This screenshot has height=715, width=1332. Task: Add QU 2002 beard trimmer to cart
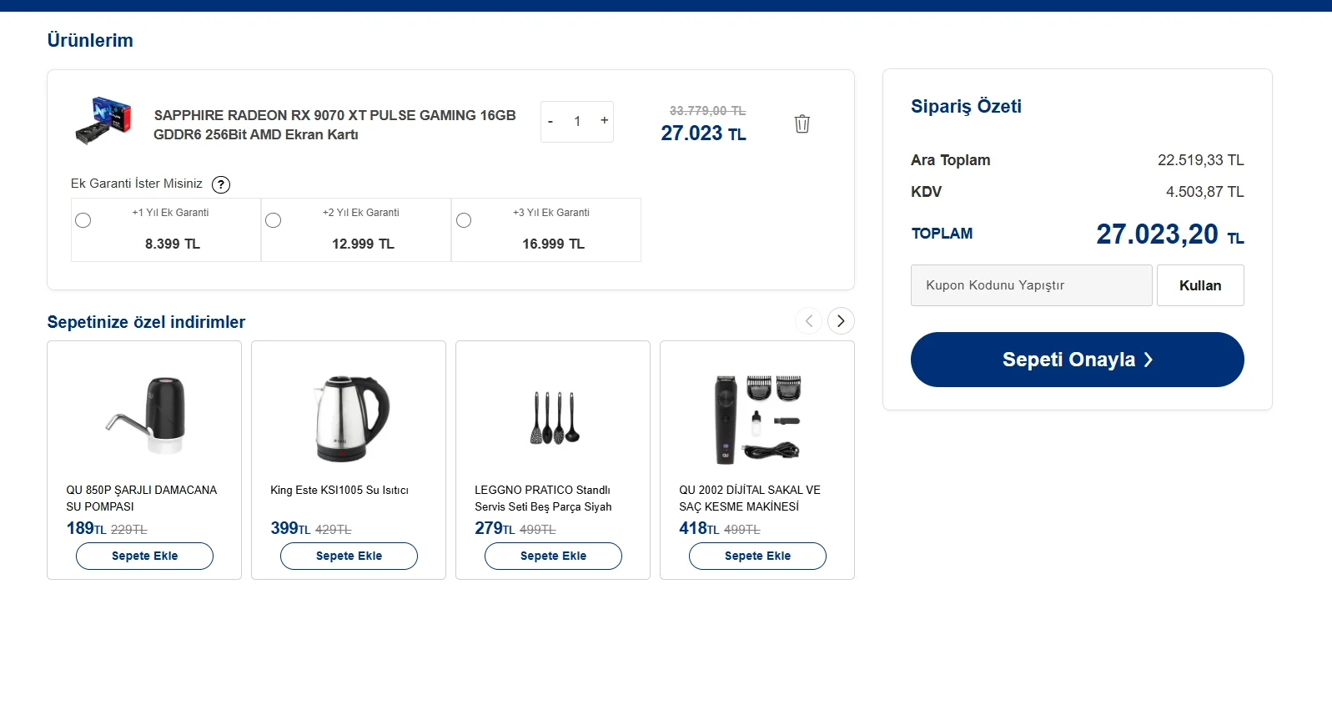(757, 556)
